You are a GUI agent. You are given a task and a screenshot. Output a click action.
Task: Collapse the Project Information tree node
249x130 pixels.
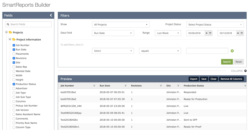coord(10,39)
